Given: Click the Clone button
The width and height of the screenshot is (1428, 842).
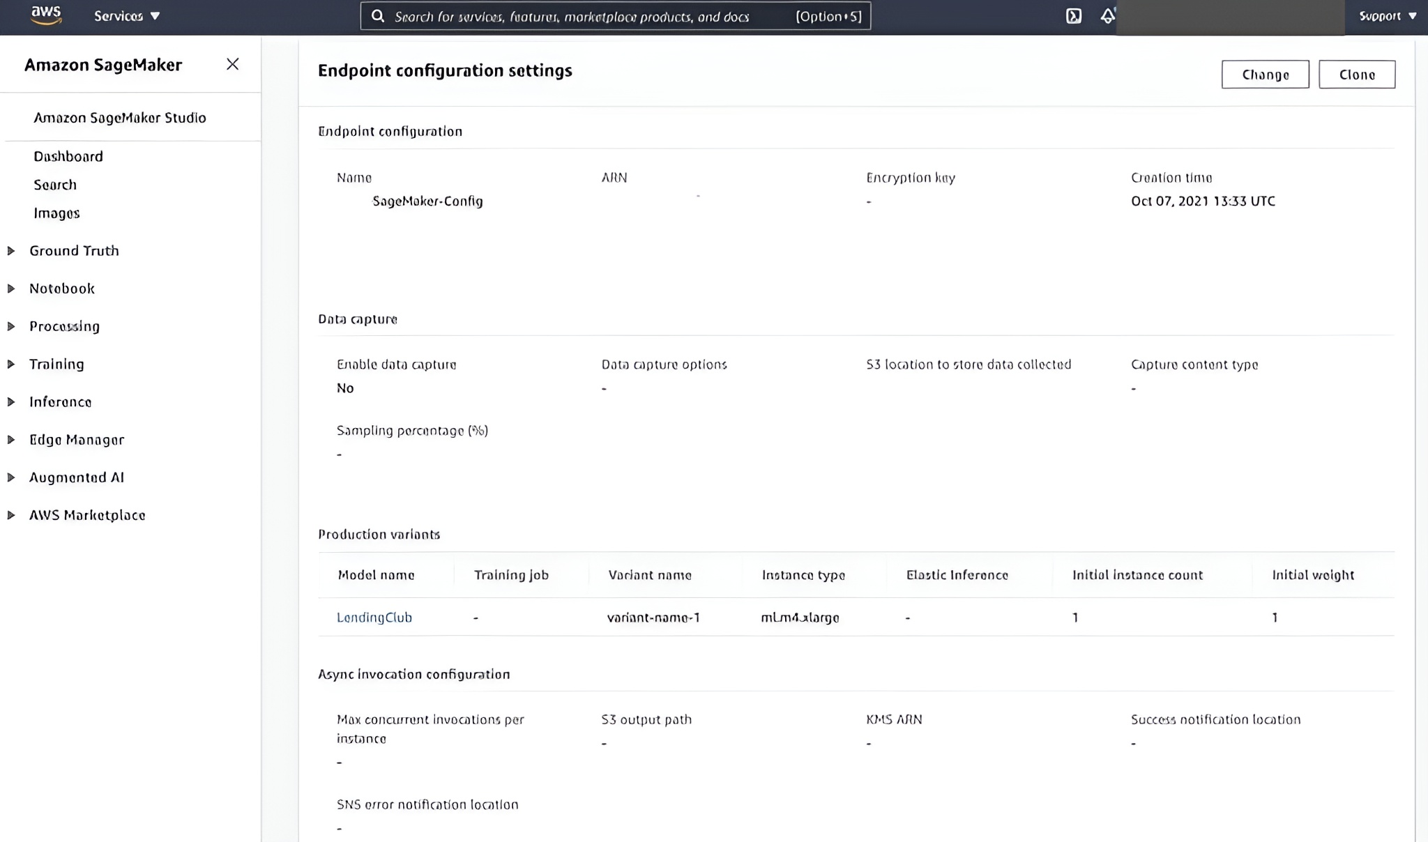Looking at the screenshot, I should pos(1355,74).
